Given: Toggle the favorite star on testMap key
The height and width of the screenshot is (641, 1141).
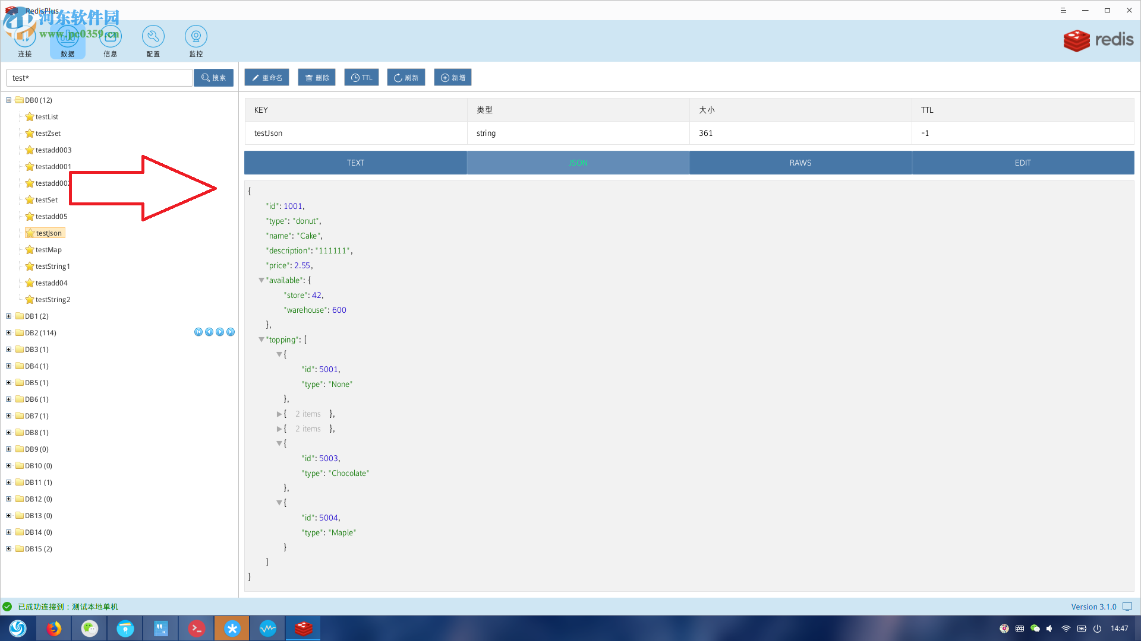Looking at the screenshot, I should (30, 249).
